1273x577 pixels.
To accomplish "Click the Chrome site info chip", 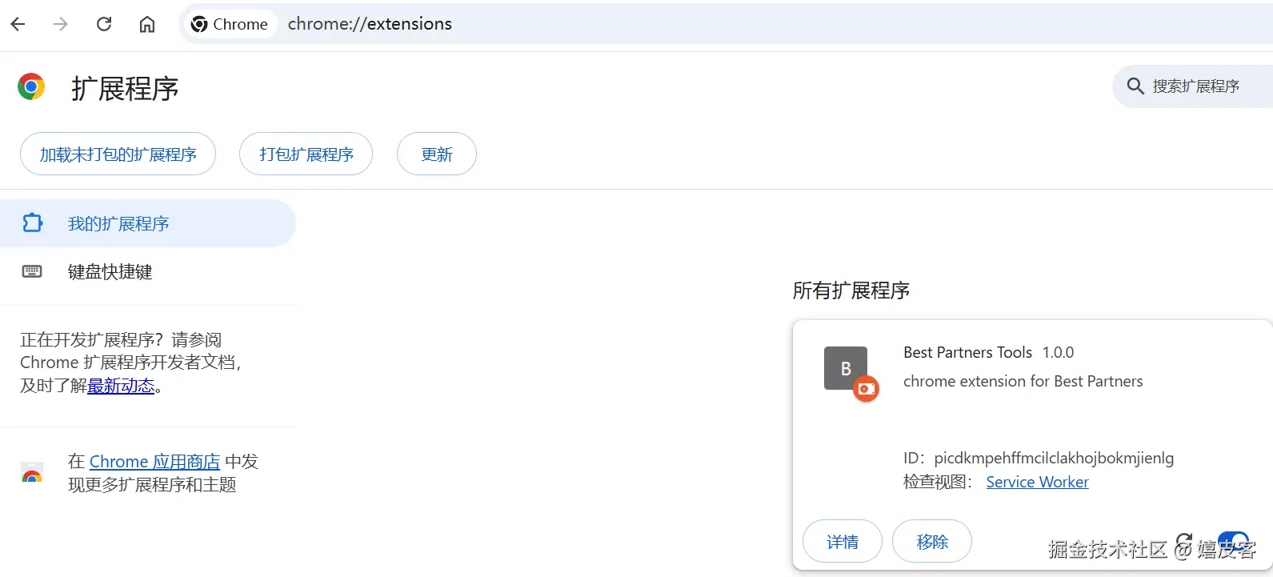I will pyautogui.click(x=230, y=24).
